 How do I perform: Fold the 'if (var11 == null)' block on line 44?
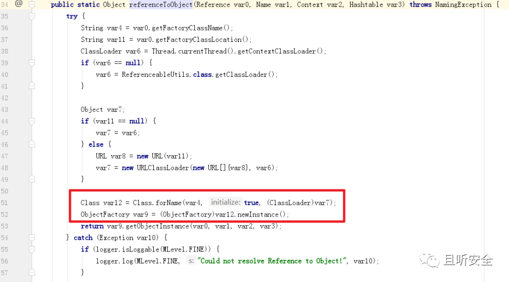tap(32, 121)
